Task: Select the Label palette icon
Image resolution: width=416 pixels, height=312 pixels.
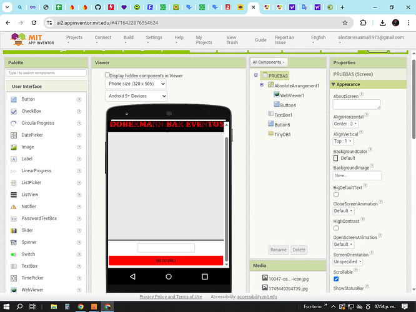Action: click(x=14, y=159)
